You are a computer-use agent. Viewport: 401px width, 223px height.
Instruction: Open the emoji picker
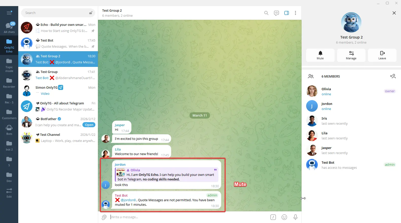coord(284,217)
